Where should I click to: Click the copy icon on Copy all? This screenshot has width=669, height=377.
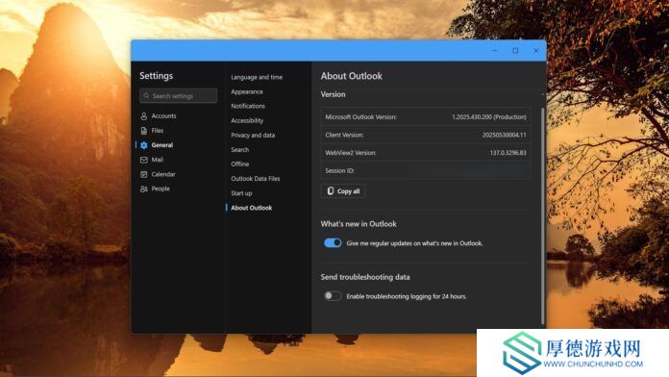(331, 190)
